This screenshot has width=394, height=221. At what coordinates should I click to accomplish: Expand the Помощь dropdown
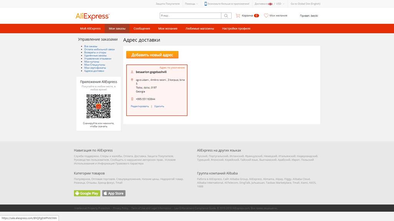point(191,4)
